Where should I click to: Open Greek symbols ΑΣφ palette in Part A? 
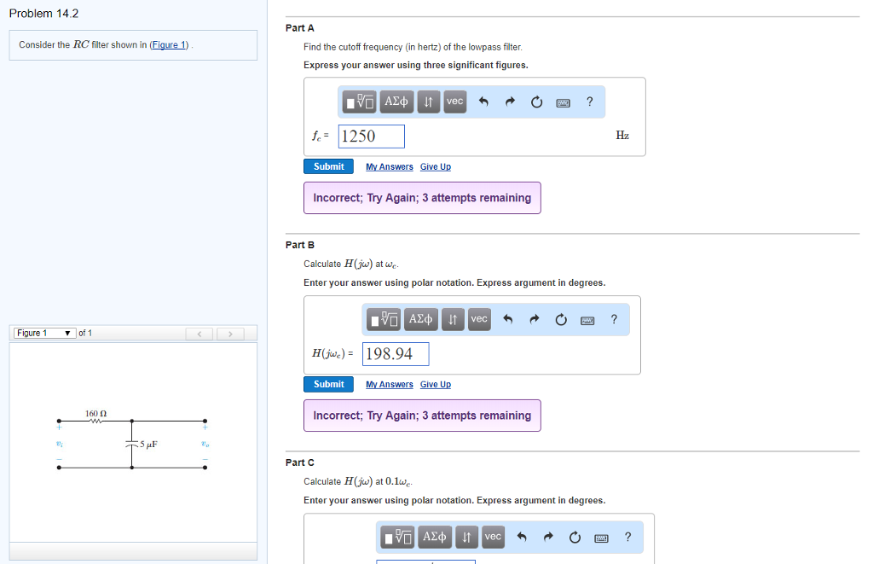point(396,102)
